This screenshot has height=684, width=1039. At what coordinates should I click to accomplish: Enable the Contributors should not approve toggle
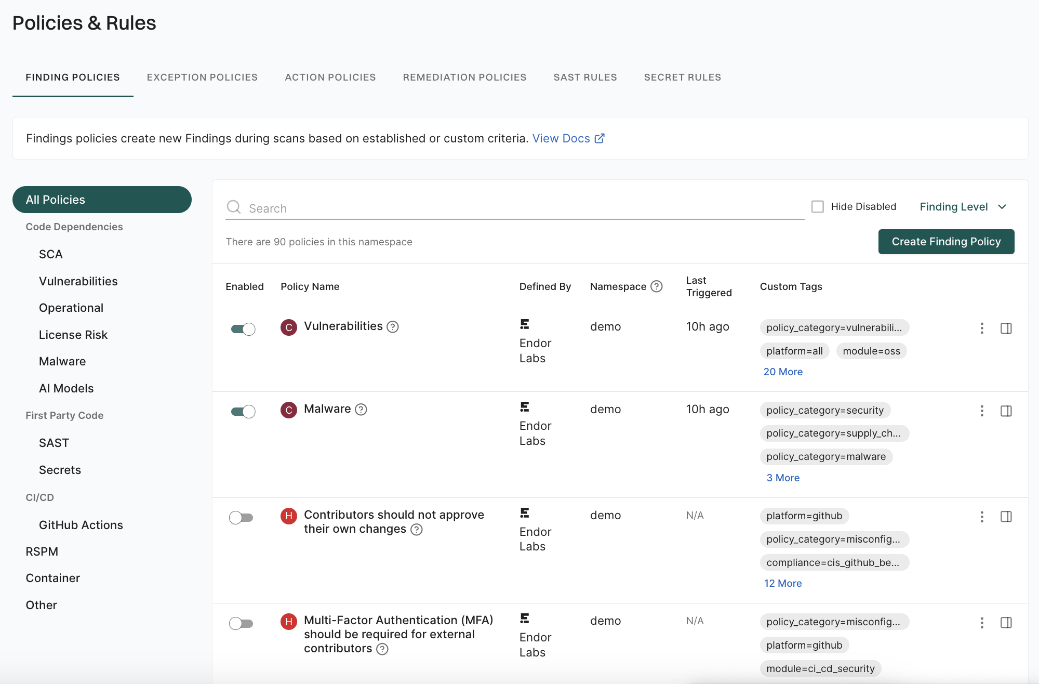click(241, 518)
